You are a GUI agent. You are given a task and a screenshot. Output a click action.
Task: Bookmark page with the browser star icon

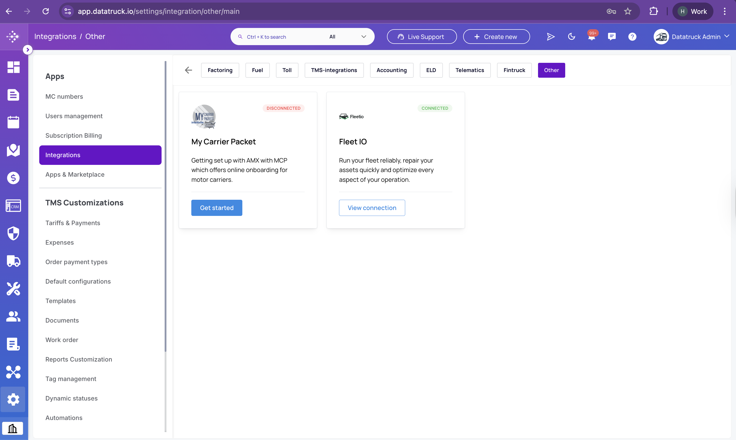tap(628, 11)
